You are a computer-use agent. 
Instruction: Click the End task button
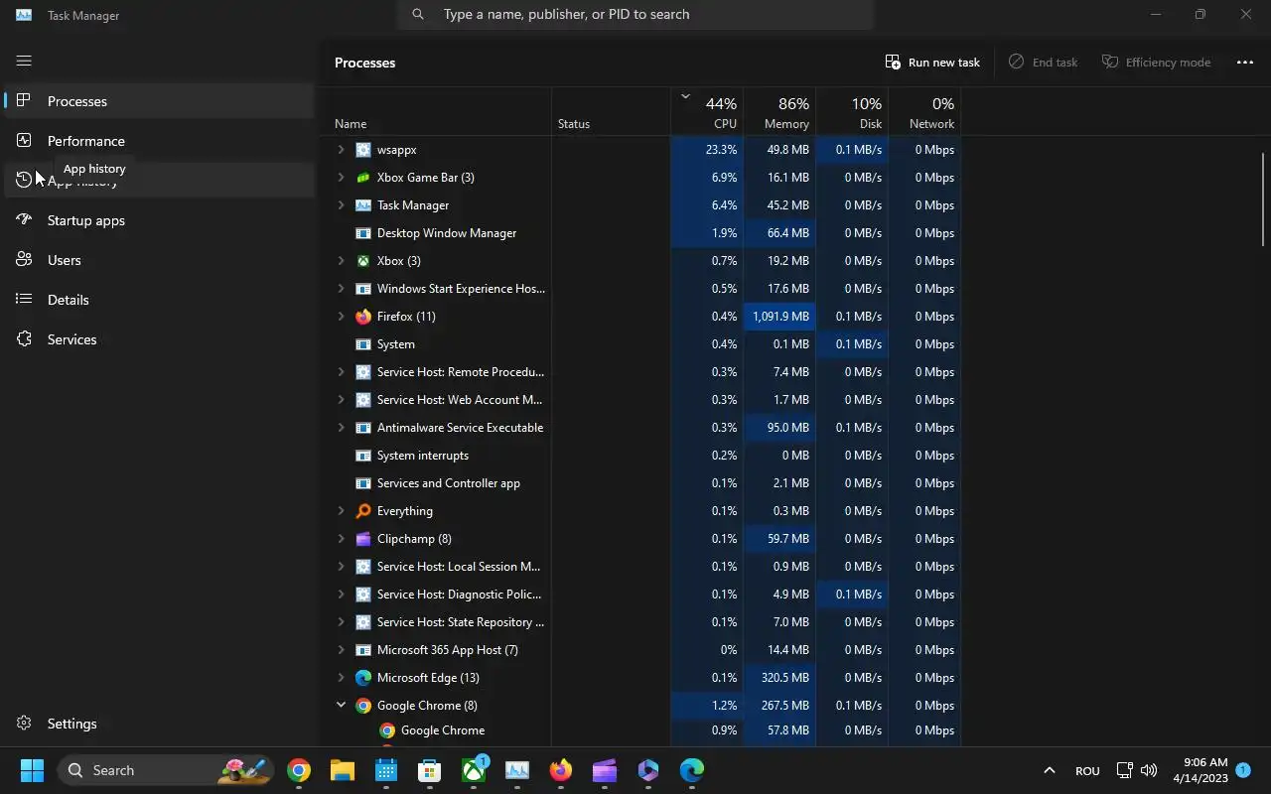1043,62
